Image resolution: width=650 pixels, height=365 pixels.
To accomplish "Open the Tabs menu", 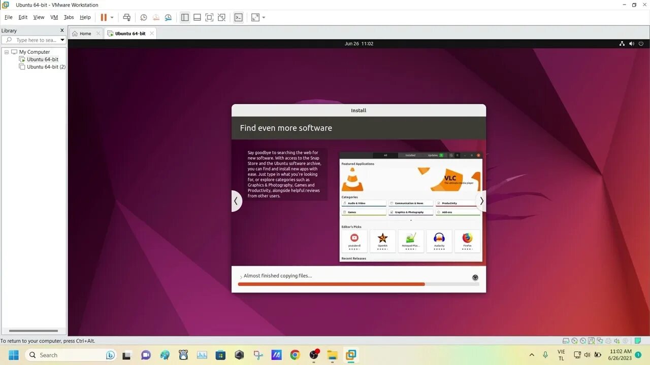I will pyautogui.click(x=69, y=17).
